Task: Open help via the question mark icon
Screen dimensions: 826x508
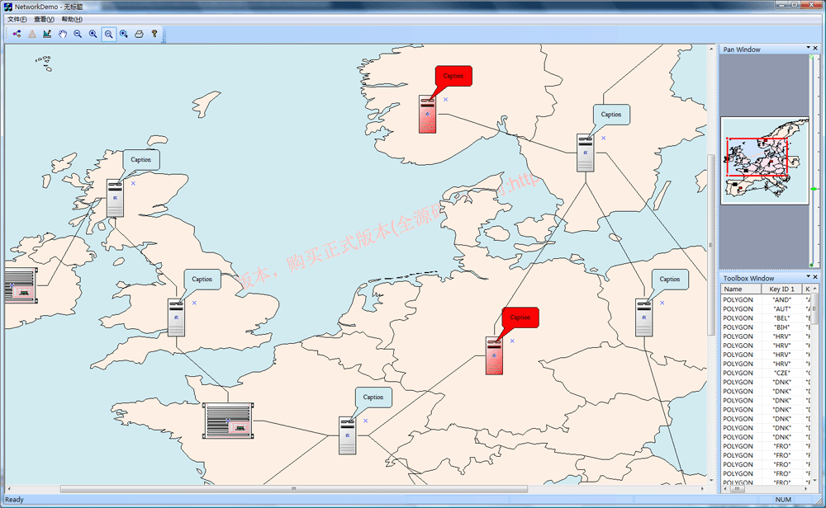Action: tap(154, 34)
